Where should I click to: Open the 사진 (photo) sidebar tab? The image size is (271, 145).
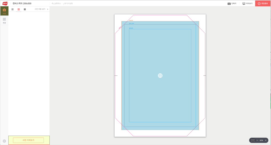tap(4, 11)
